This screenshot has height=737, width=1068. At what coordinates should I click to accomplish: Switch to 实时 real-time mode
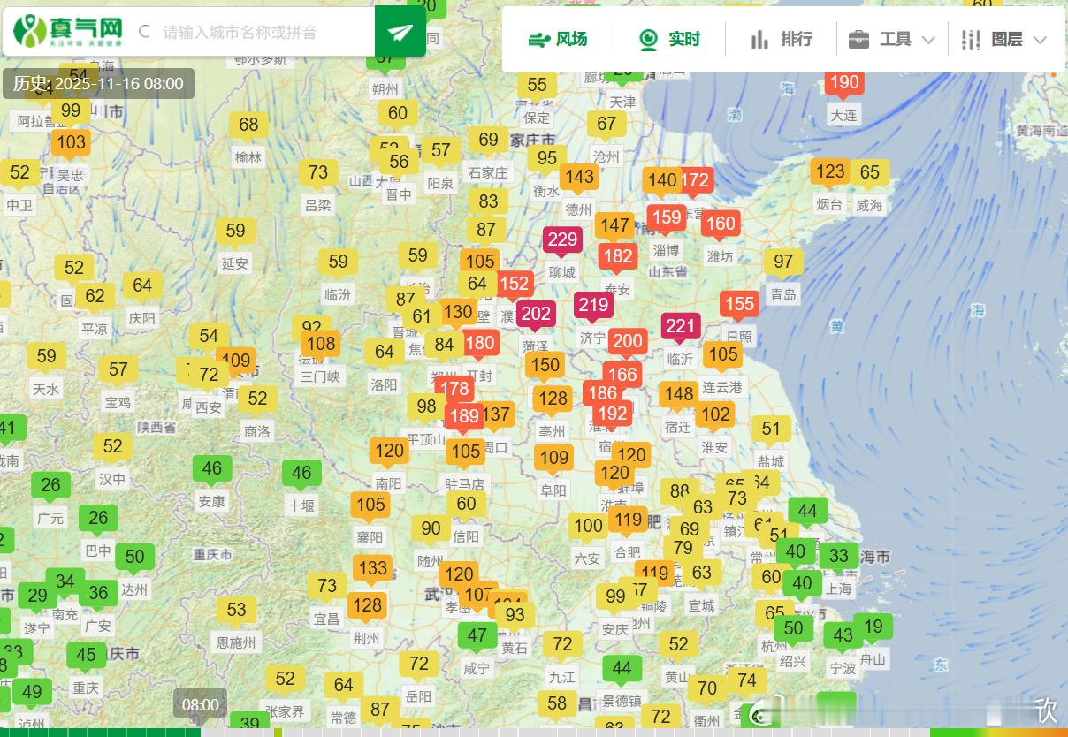point(669,39)
